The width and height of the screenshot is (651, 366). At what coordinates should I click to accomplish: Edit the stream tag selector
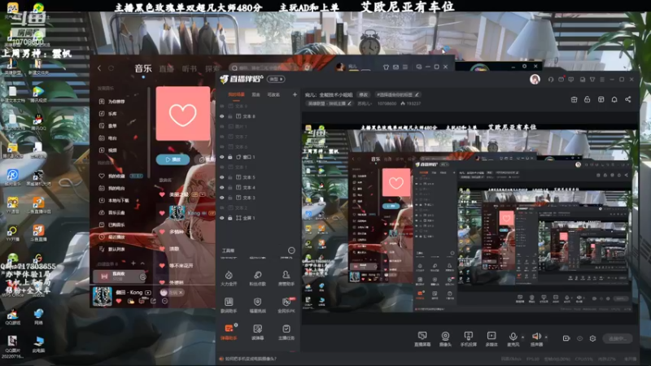point(397,94)
